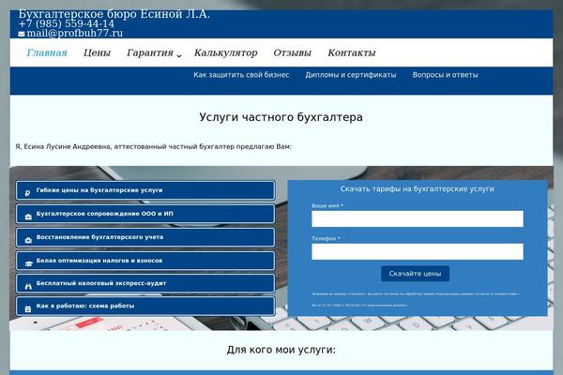Screen dimensions: 563x375
Task: Click heading Для кого мои услуги:
Action: tap(281, 350)
